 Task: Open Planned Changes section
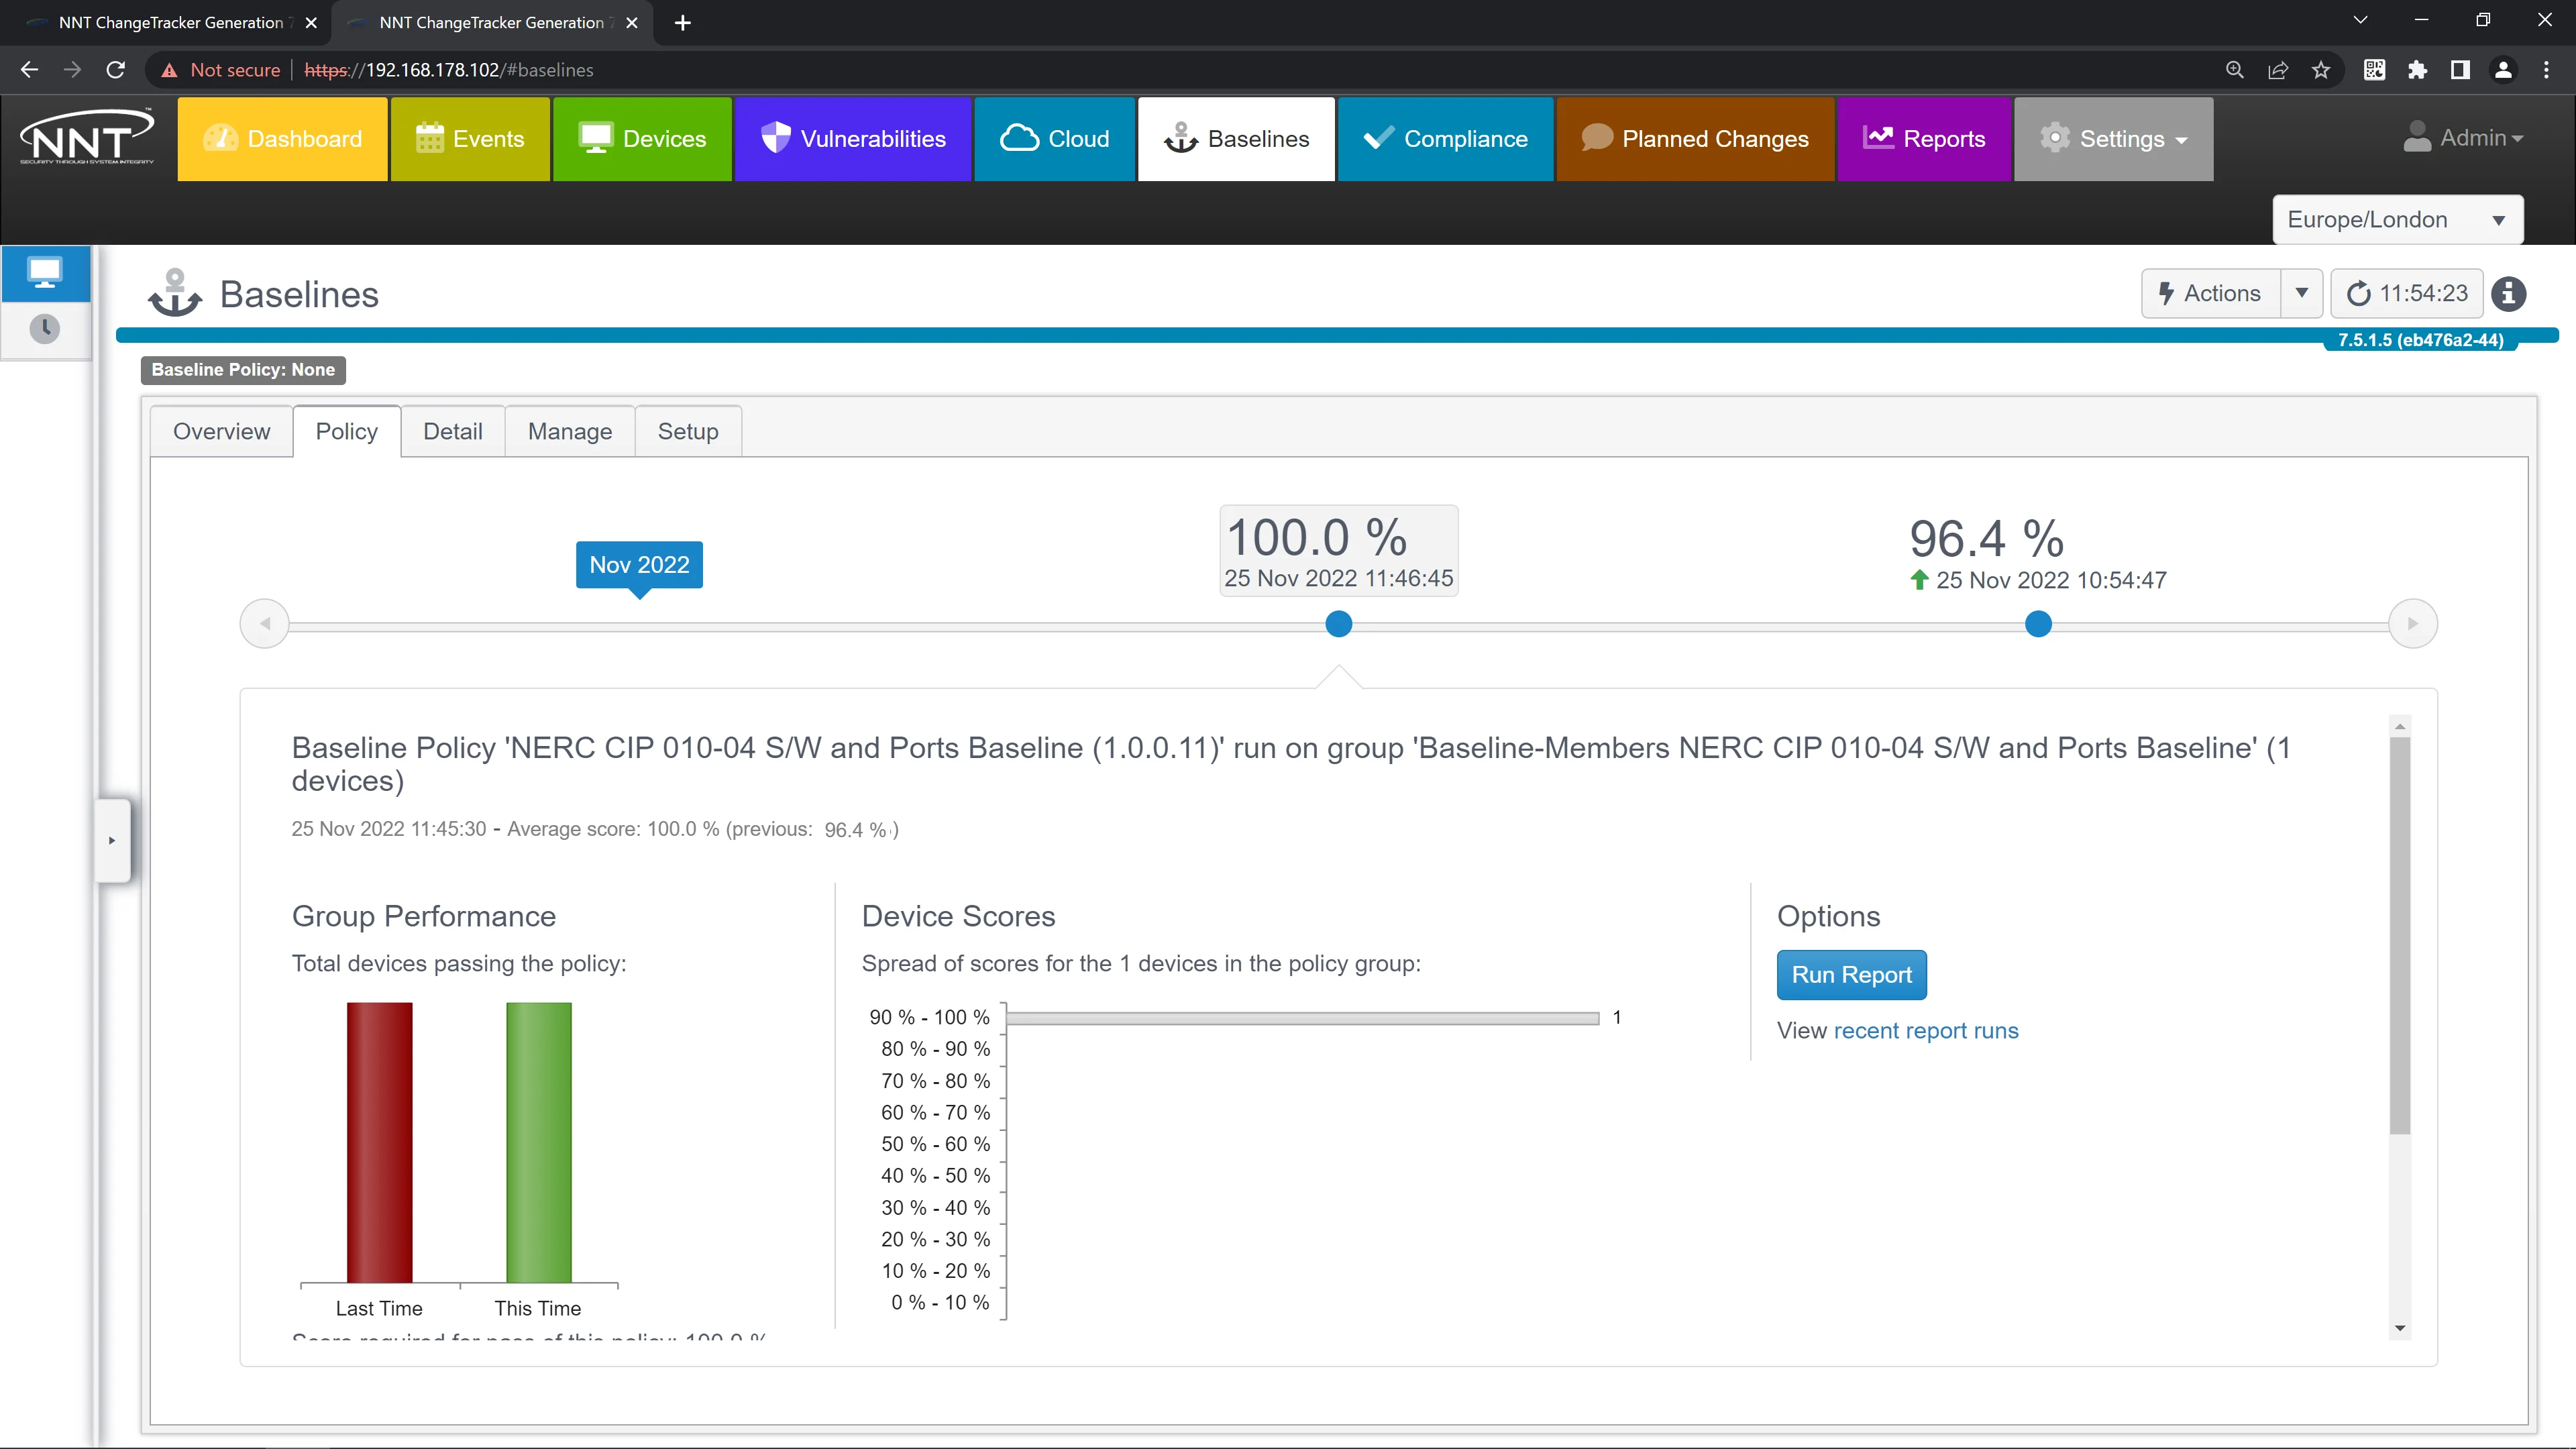(x=1695, y=139)
